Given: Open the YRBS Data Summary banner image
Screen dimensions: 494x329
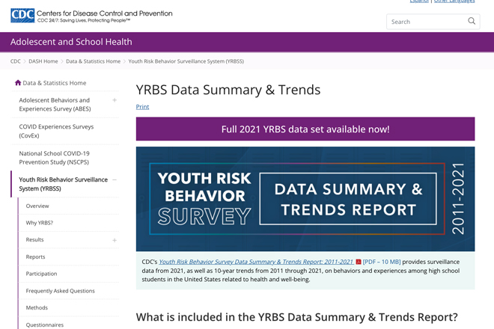Looking at the screenshot, I should coord(305,199).
